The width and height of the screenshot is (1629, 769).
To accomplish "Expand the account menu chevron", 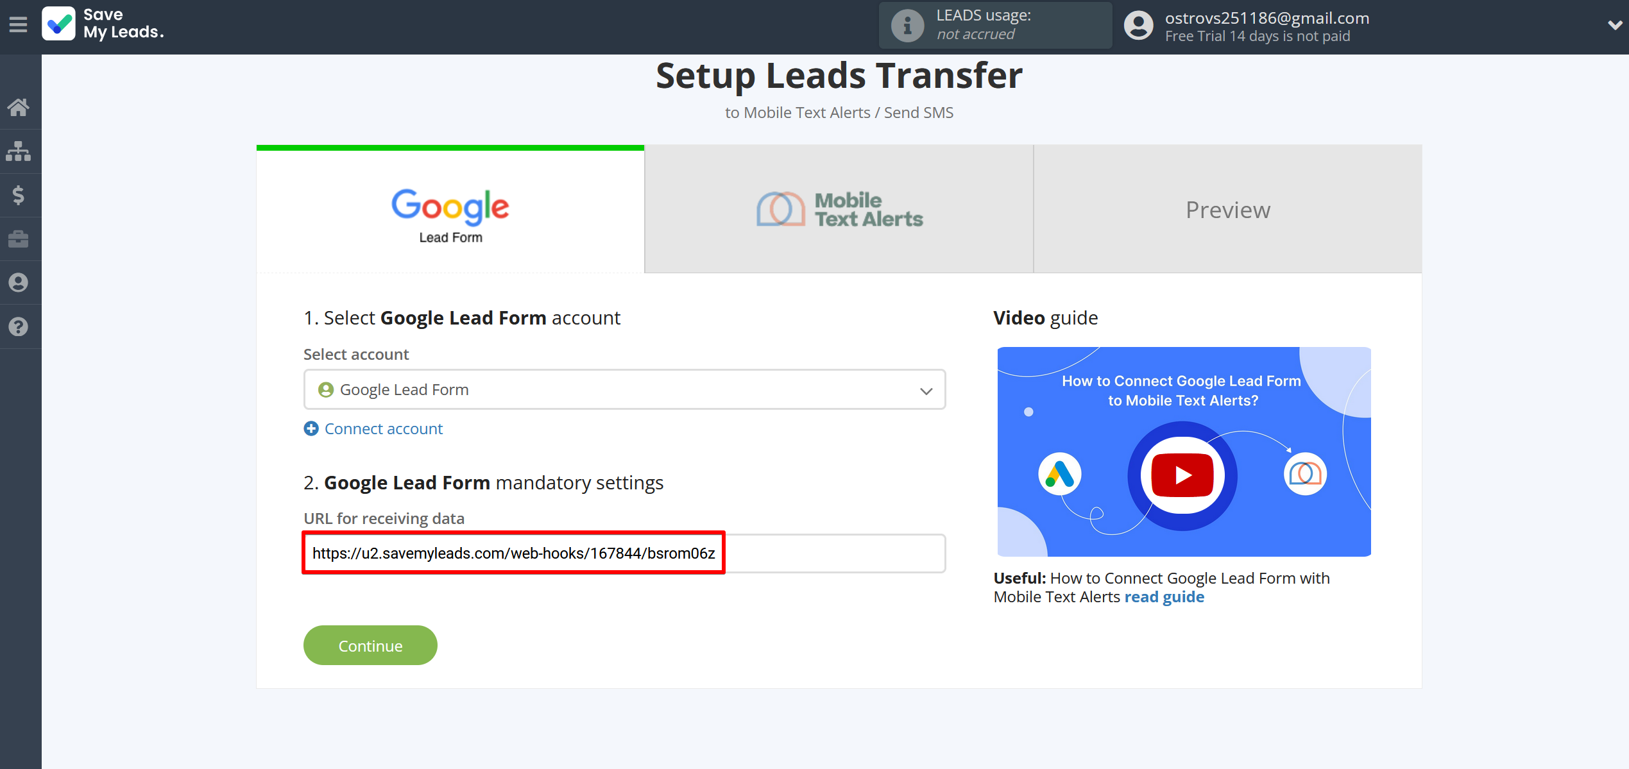I will point(1614,26).
